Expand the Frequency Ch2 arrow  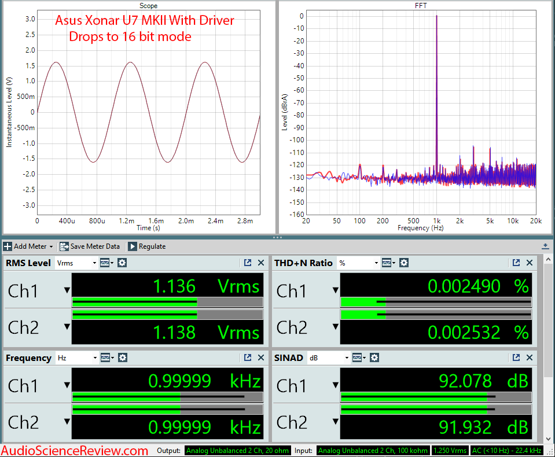click(67, 421)
